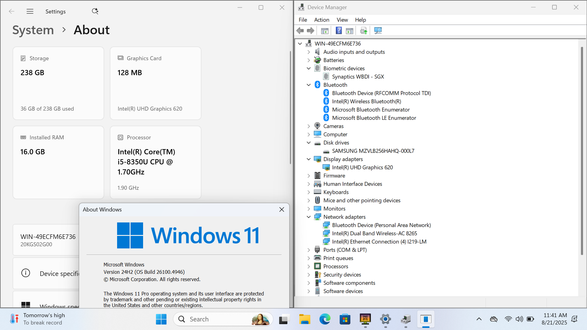Image resolution: width=587 pixels, height=330 pixels.
Task: Open Microsoft Edge from taskbar
Action: point(325,319)
